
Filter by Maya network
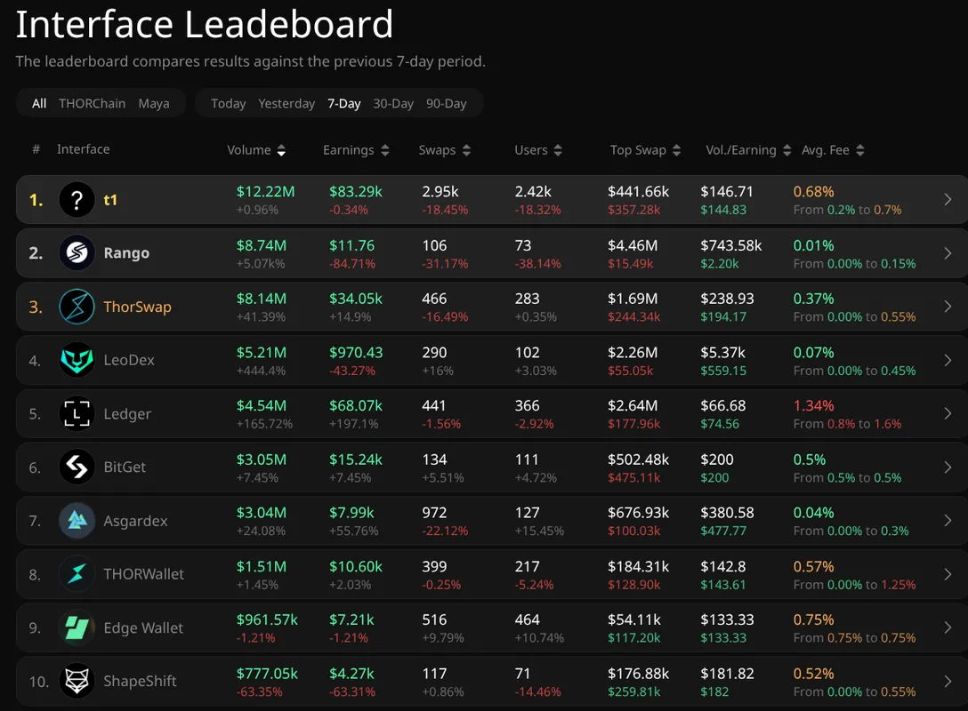tap(154, 104)
